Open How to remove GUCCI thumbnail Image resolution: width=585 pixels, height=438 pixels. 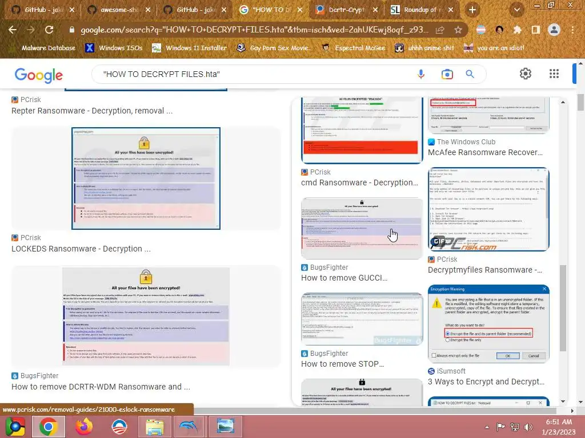pyautogui.click(x=362, y=228)
